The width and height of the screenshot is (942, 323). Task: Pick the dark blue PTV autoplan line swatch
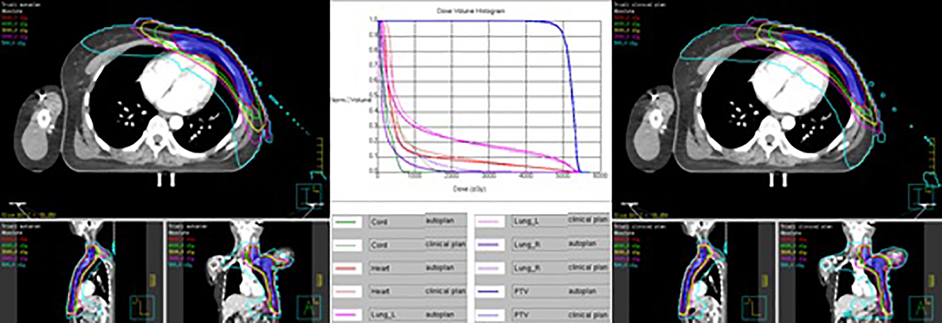tap(490, 292)
